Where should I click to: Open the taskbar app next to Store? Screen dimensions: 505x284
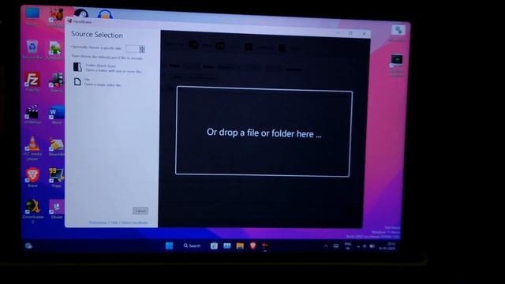(x=226, y=246)
